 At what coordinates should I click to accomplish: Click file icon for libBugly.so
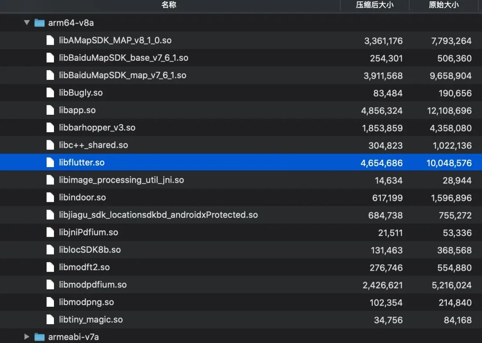coord(50,92)
